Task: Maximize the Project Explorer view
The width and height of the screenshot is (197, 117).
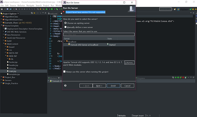Action: [45, 13]
